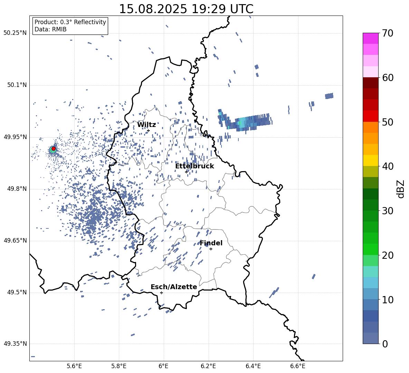
Task: Click the 6.6°E longitude label
Action: tap(298, 366)
